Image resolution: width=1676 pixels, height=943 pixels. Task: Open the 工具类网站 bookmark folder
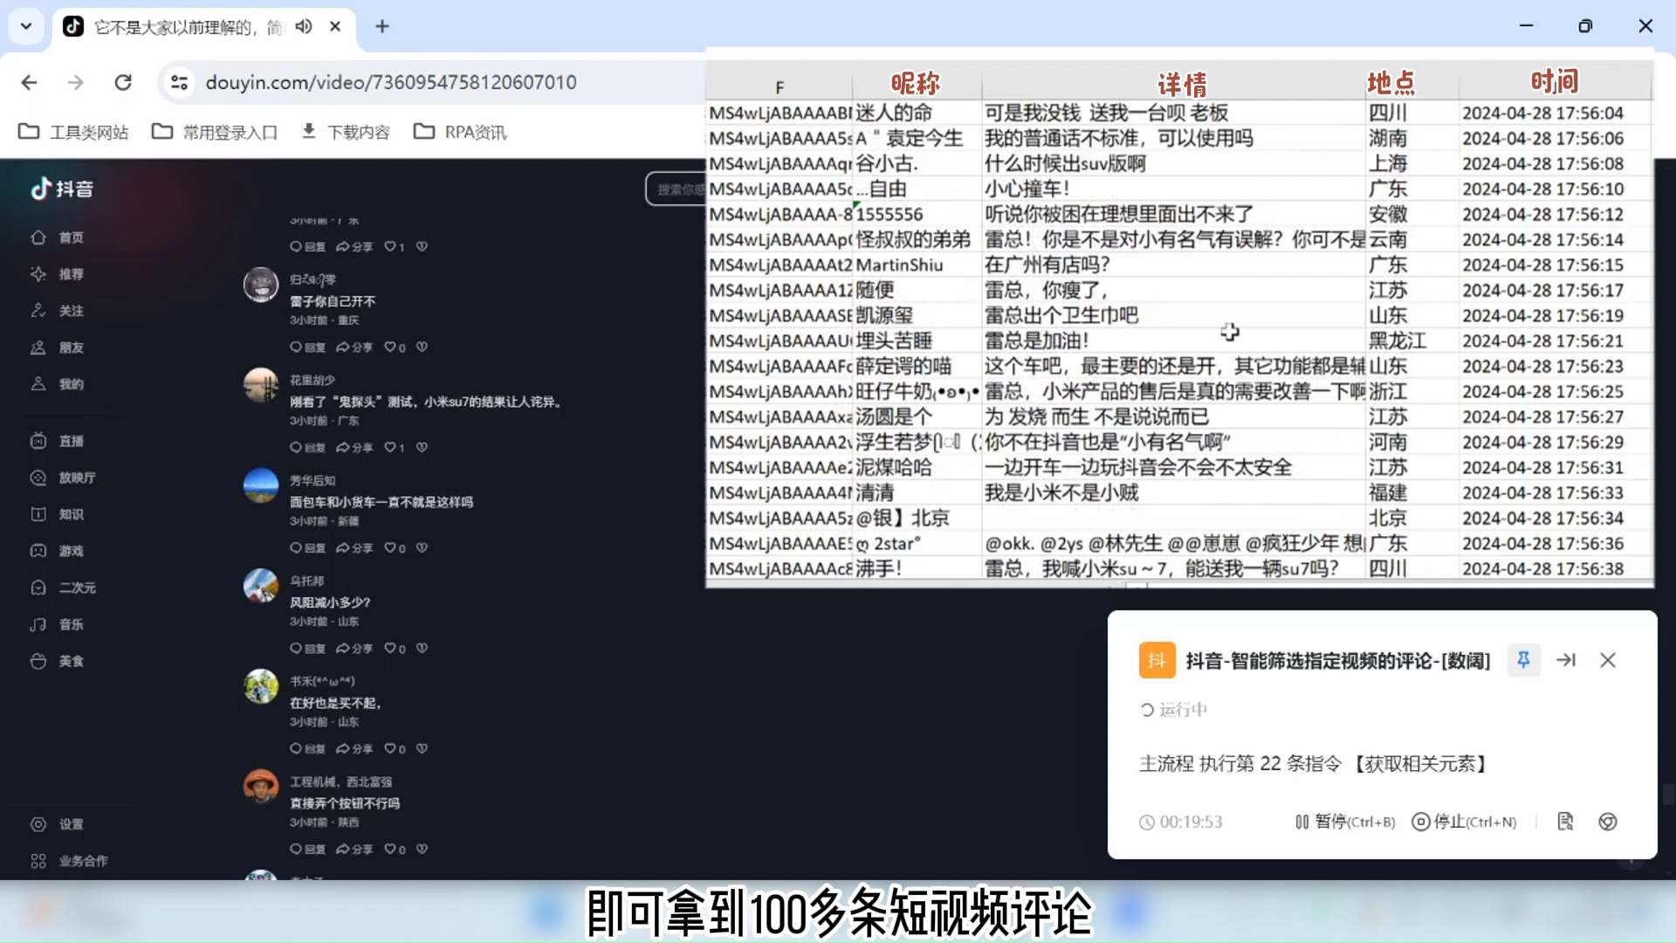(73, 132)
